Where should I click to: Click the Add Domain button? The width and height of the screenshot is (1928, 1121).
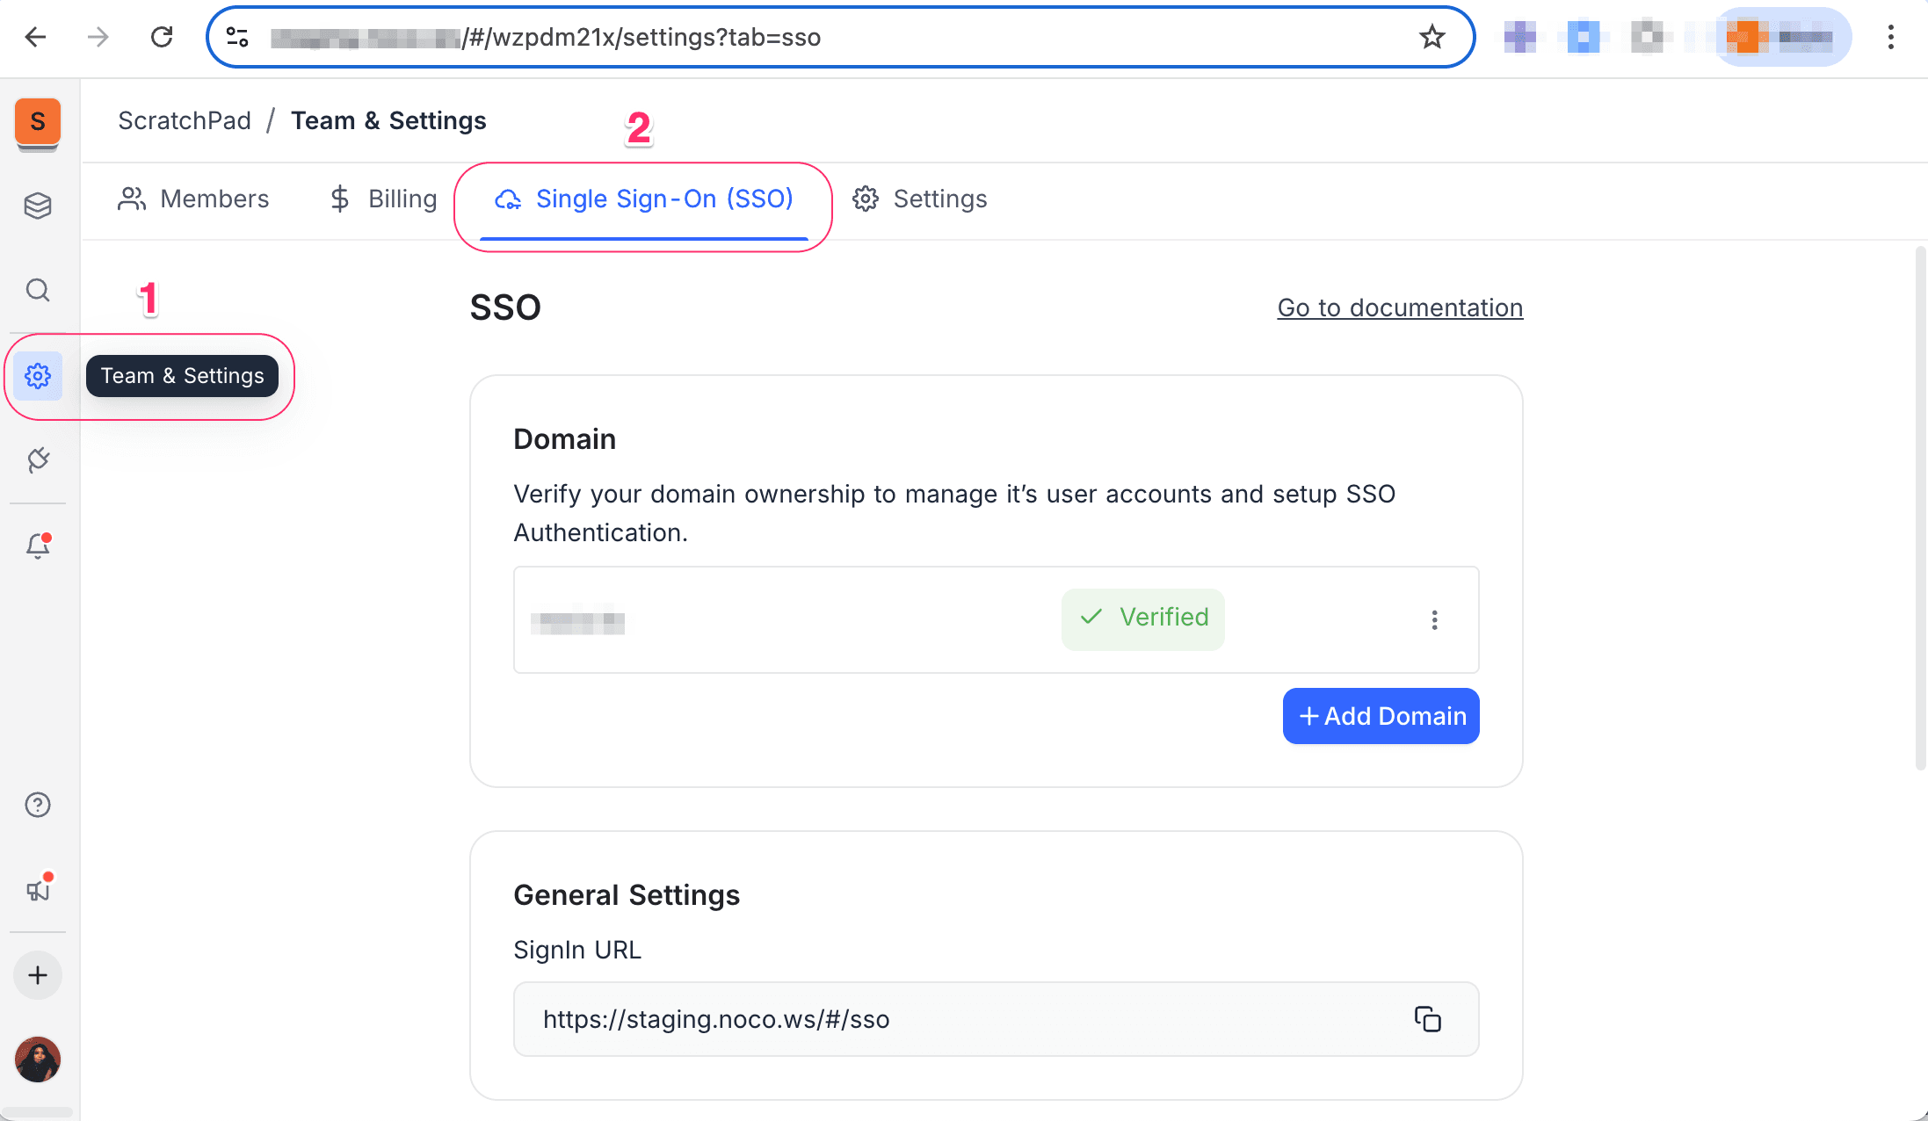[1380, 716]
